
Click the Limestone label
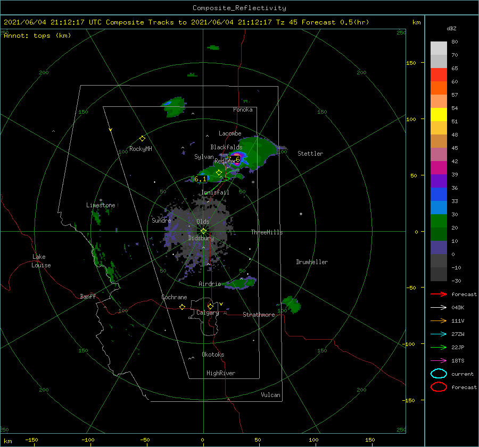[x=101, y=205]
